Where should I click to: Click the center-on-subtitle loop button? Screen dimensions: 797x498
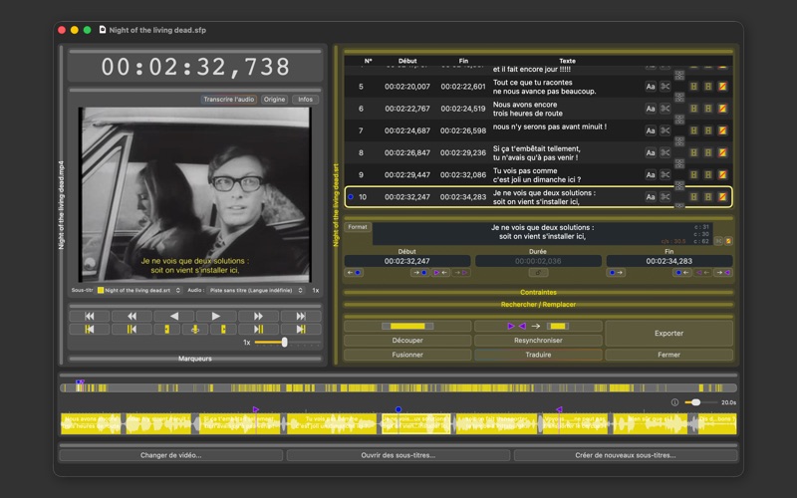[x=194, y=330]
